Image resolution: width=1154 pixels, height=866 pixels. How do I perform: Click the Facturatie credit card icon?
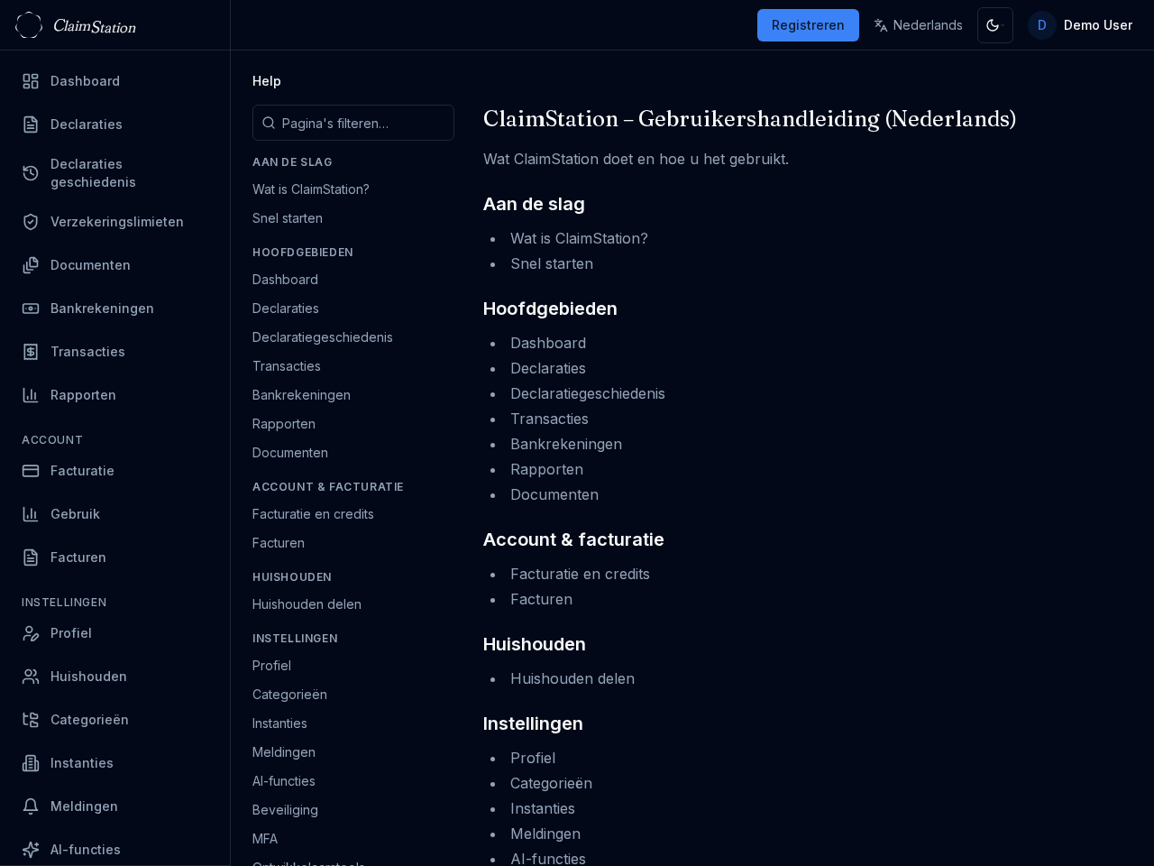click(31, 471)
